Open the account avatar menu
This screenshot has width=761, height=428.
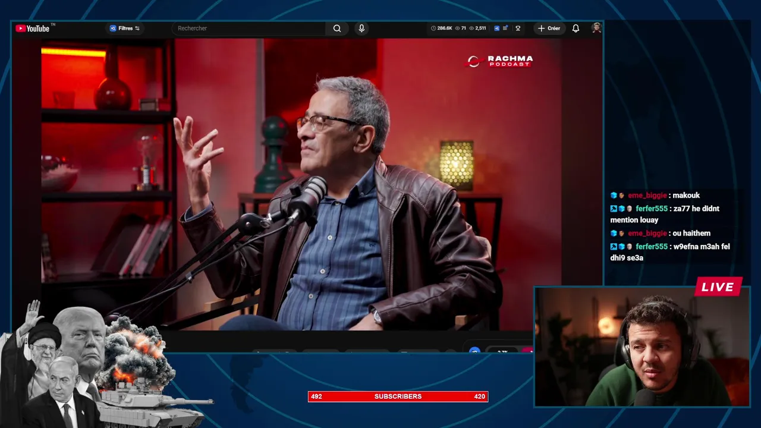tap(596, 27)
